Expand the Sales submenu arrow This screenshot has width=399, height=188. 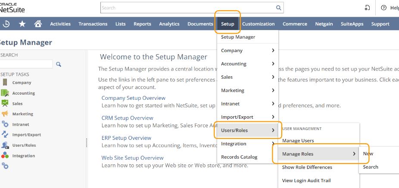coord(273,77)
